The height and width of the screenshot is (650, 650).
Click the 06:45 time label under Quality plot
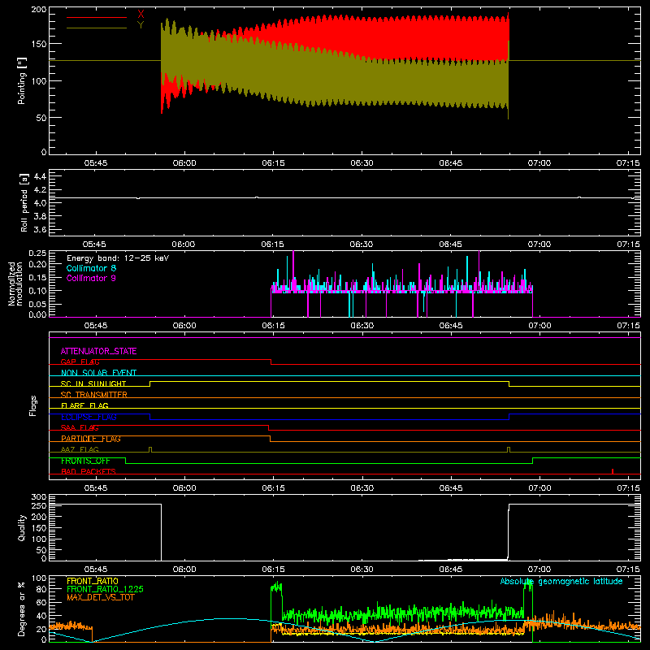451,570
